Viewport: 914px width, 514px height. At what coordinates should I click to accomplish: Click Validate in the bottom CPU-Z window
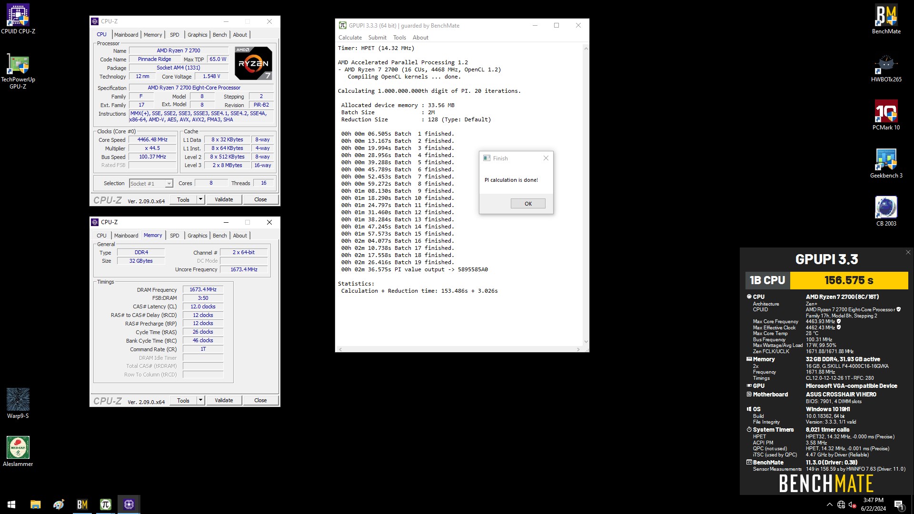(224, 400)
